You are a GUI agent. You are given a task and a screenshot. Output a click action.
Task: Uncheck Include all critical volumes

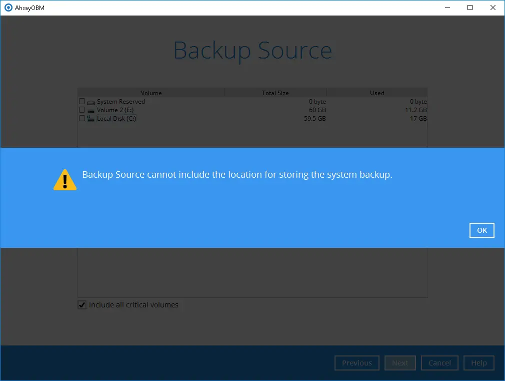tap(81, 304)
